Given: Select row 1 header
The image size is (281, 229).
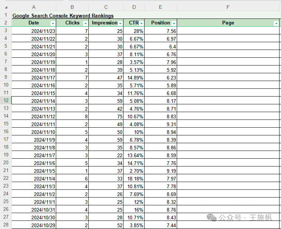Looking at the screenshot, I should pyautogui.click(x=6, y=15).
